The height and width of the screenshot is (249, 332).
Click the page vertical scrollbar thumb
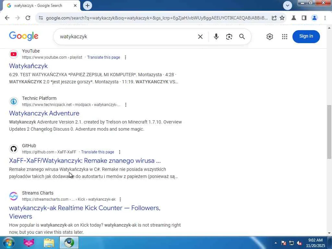[x=329, y=132]
